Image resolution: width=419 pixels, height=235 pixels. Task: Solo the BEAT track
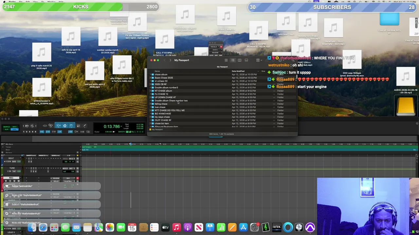click(x=8, y=162)
